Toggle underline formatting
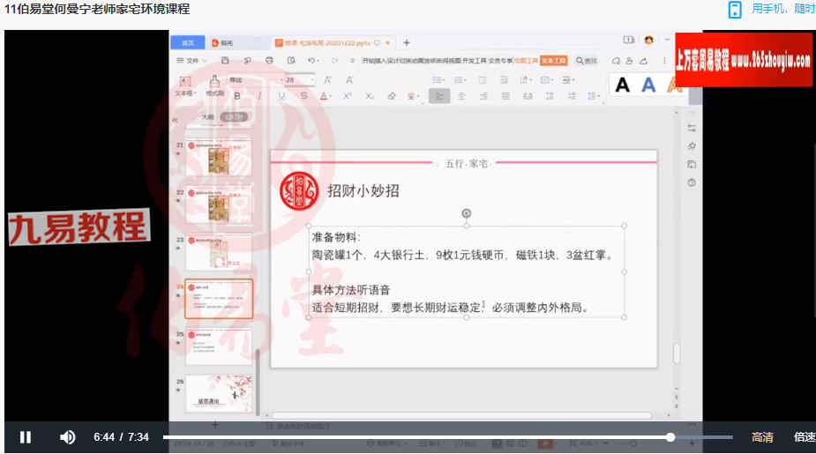The width and height of the screenshot is (816, 454). tap(281, 96)
